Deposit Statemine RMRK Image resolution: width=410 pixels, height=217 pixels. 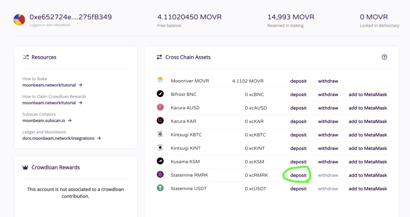(x=298, y=175)
